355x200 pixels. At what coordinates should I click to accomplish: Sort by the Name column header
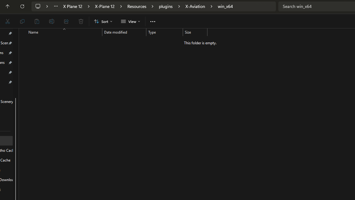tap(33, 32)
